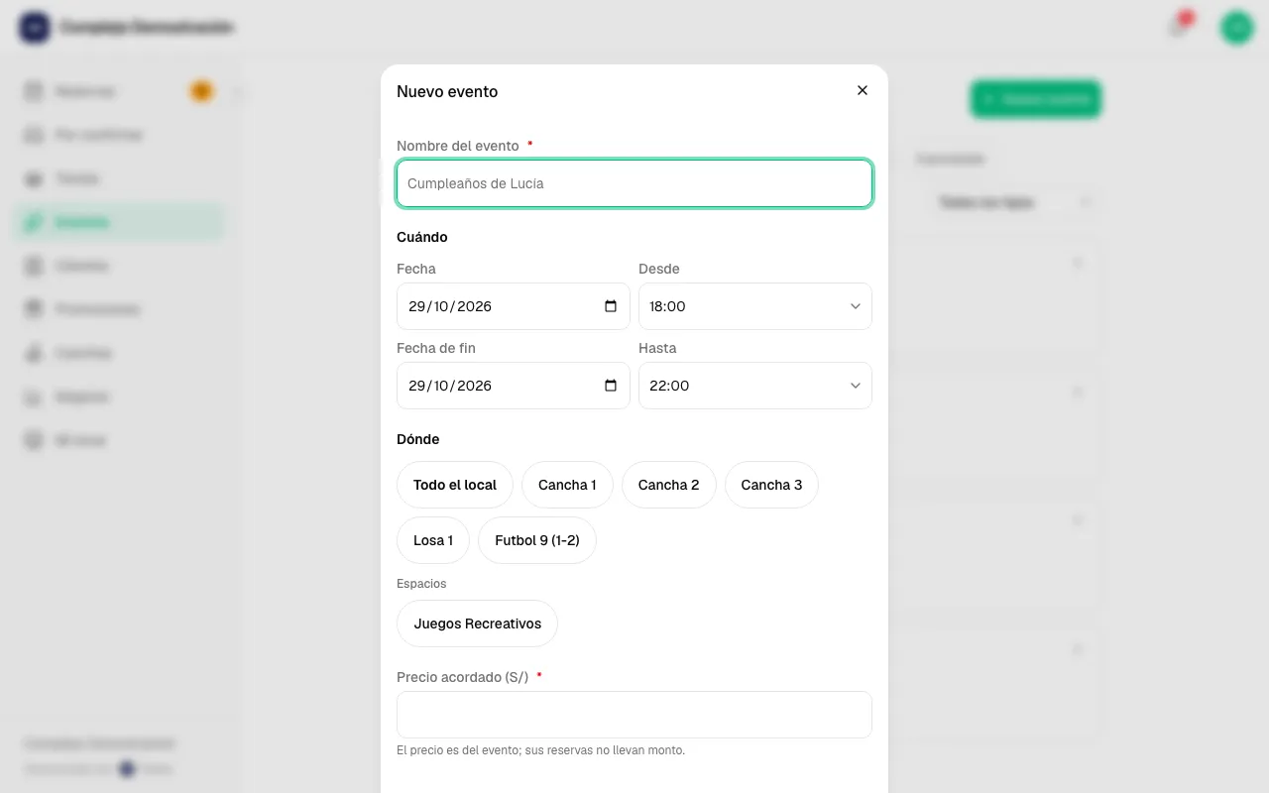Select the Todo el local option
The image size is (1269, 793).
(x=455, y=485)
